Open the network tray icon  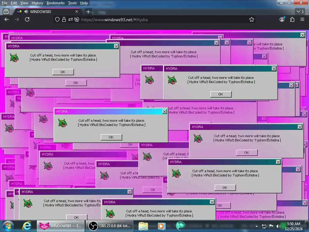(264, 226)
